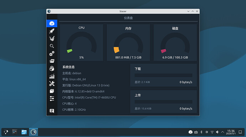Click the CPU核心: 4 line

tap(70, 103)
